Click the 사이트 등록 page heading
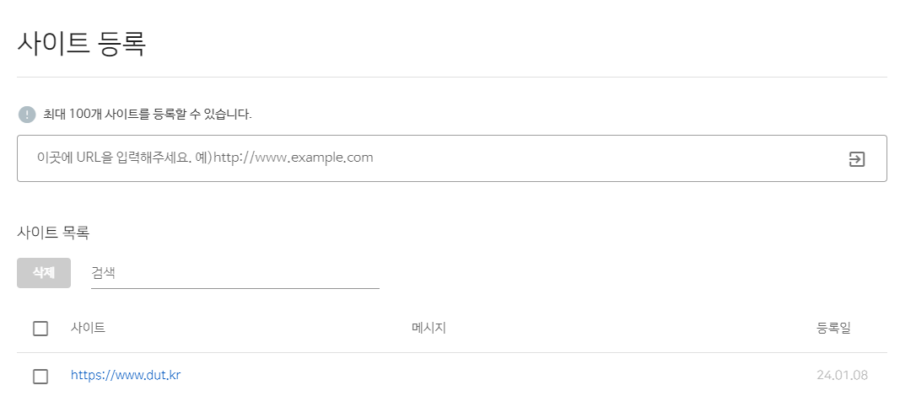This screenshot has width=900, height=396. [82, 44]
